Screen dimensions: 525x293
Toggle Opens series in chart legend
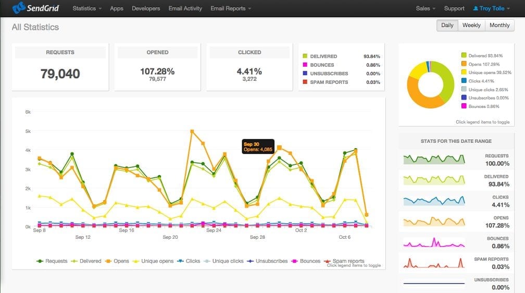point(117,261)
